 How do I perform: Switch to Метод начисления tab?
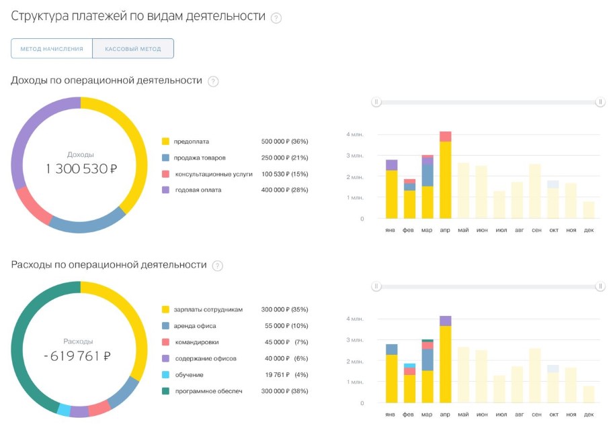[x=52, y=49]
